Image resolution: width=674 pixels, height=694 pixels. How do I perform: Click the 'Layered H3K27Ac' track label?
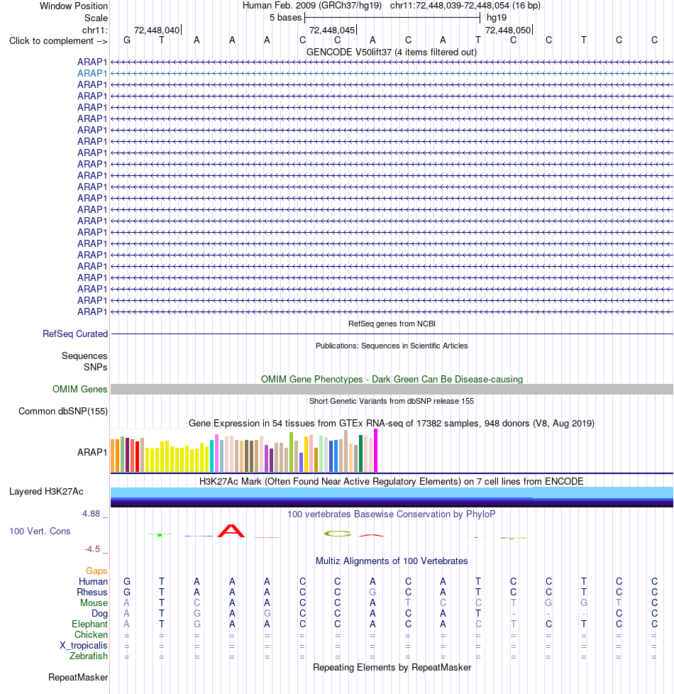coord(46,491)
